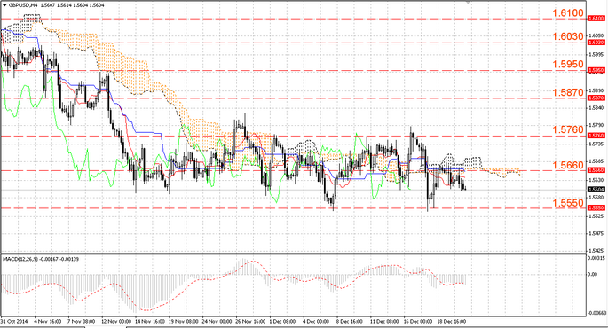Click the 18 Dec 16:00 time axis label
608x328 pixels.
451,322
